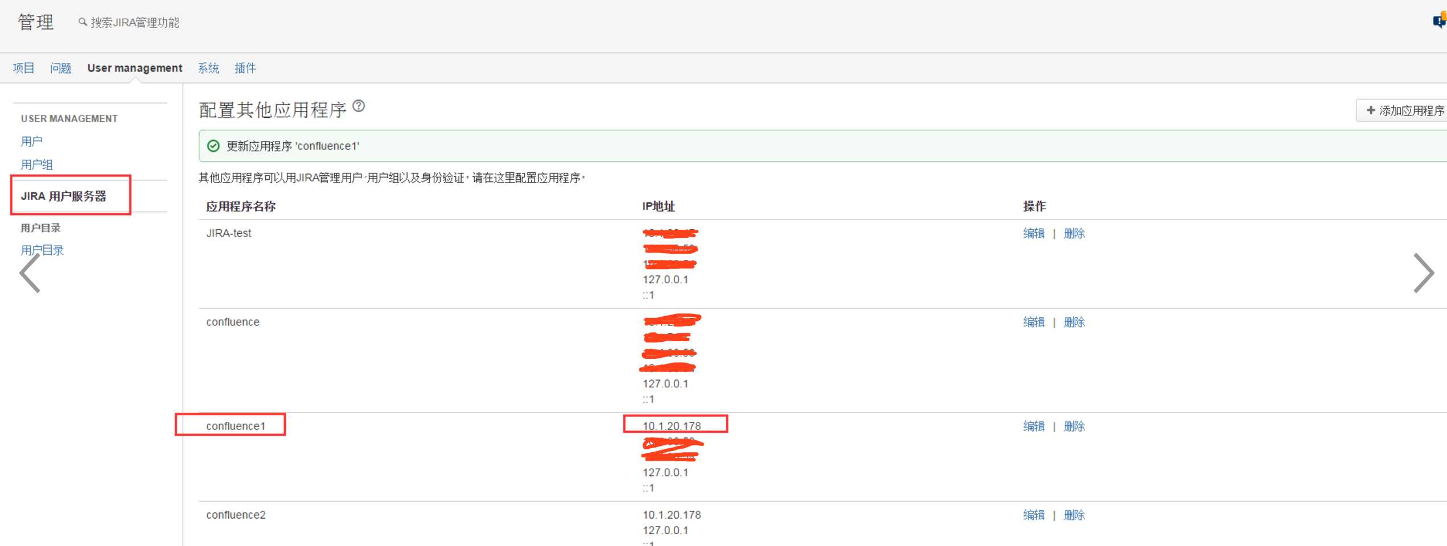The height and width of the screenshot is (546, 1447).
Task: Click the 应用程序名称 column header
Action: tap(241, 206)
